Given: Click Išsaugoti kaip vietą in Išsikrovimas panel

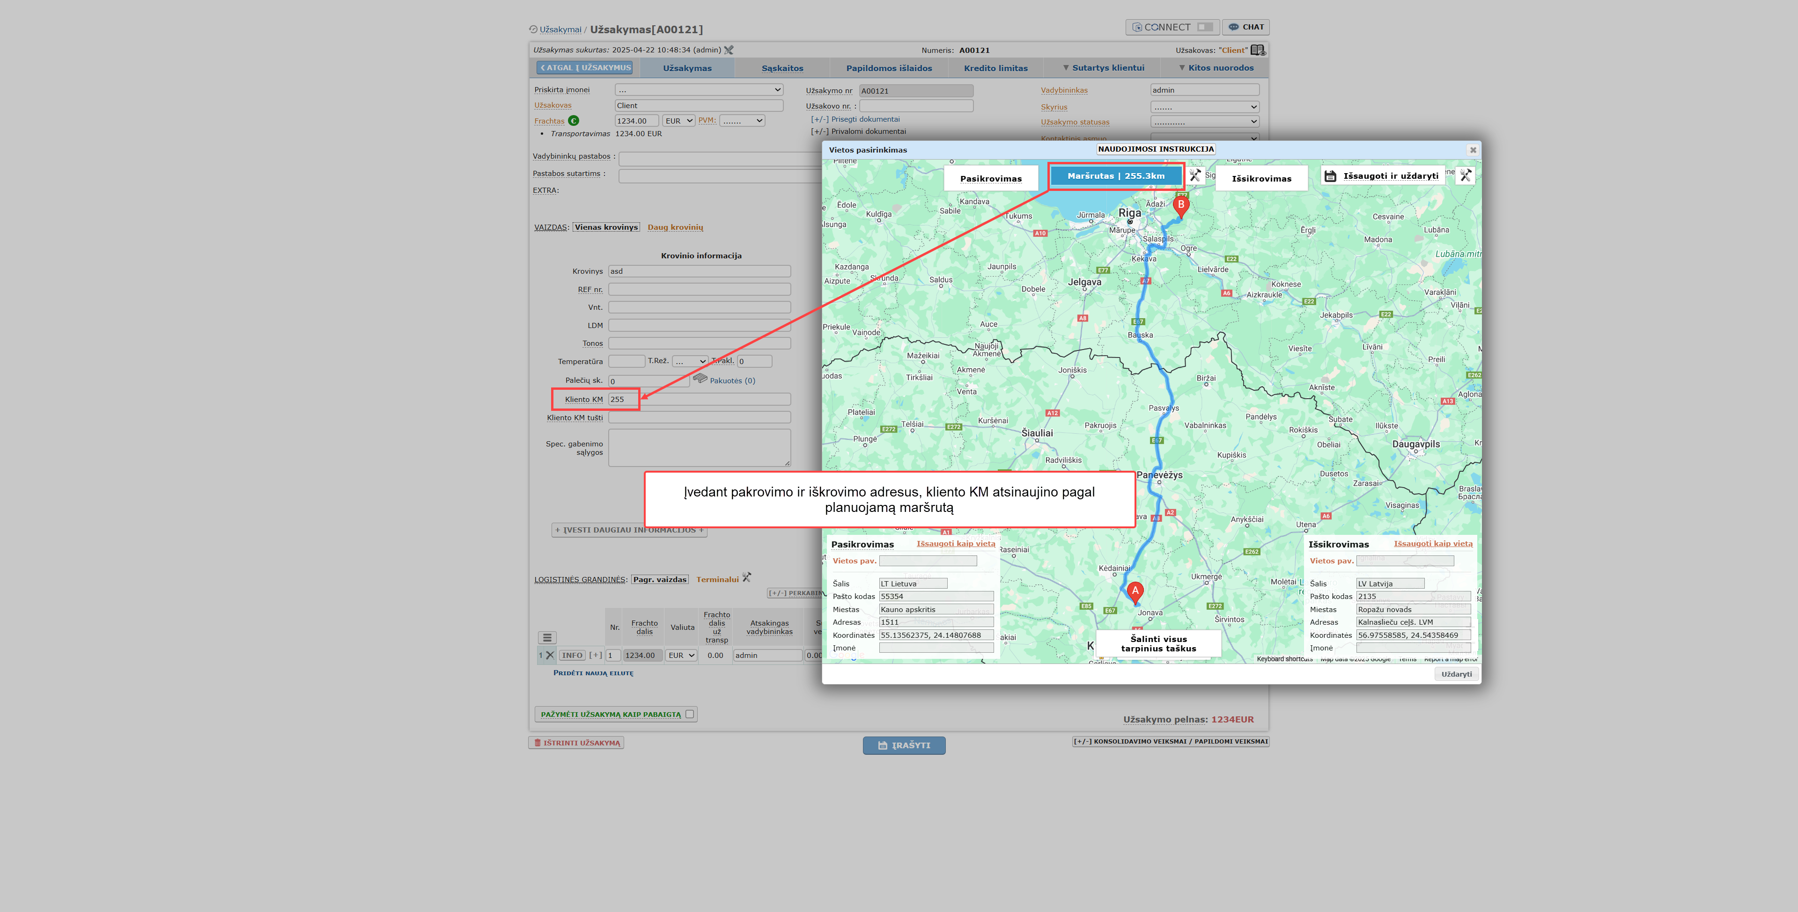Looking at the screenshot, I should click(1433, 544).
